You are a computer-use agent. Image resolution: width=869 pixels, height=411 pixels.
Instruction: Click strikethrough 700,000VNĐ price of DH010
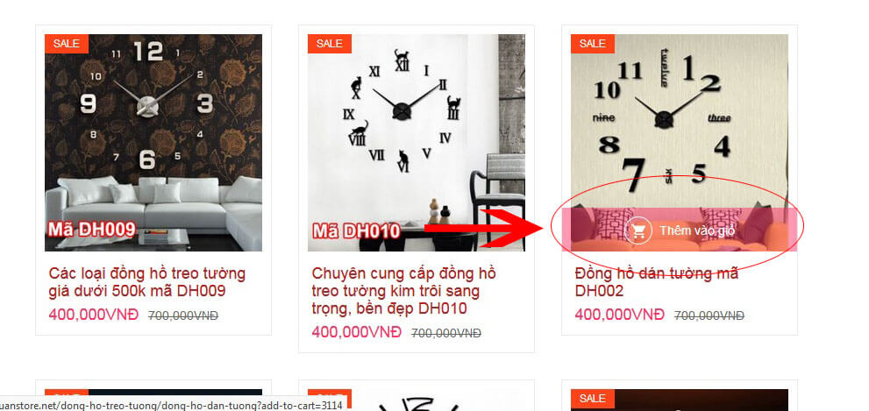pyautogui.click(x=446, y=333)
